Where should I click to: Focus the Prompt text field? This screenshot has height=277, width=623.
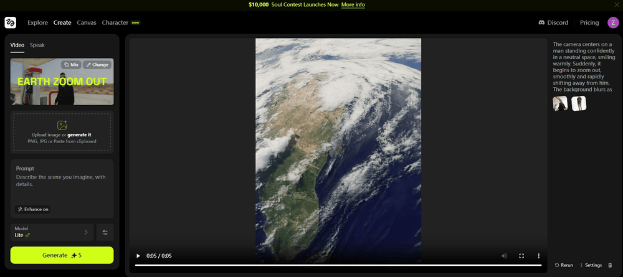pyautogui.click(x=62, y=189)
